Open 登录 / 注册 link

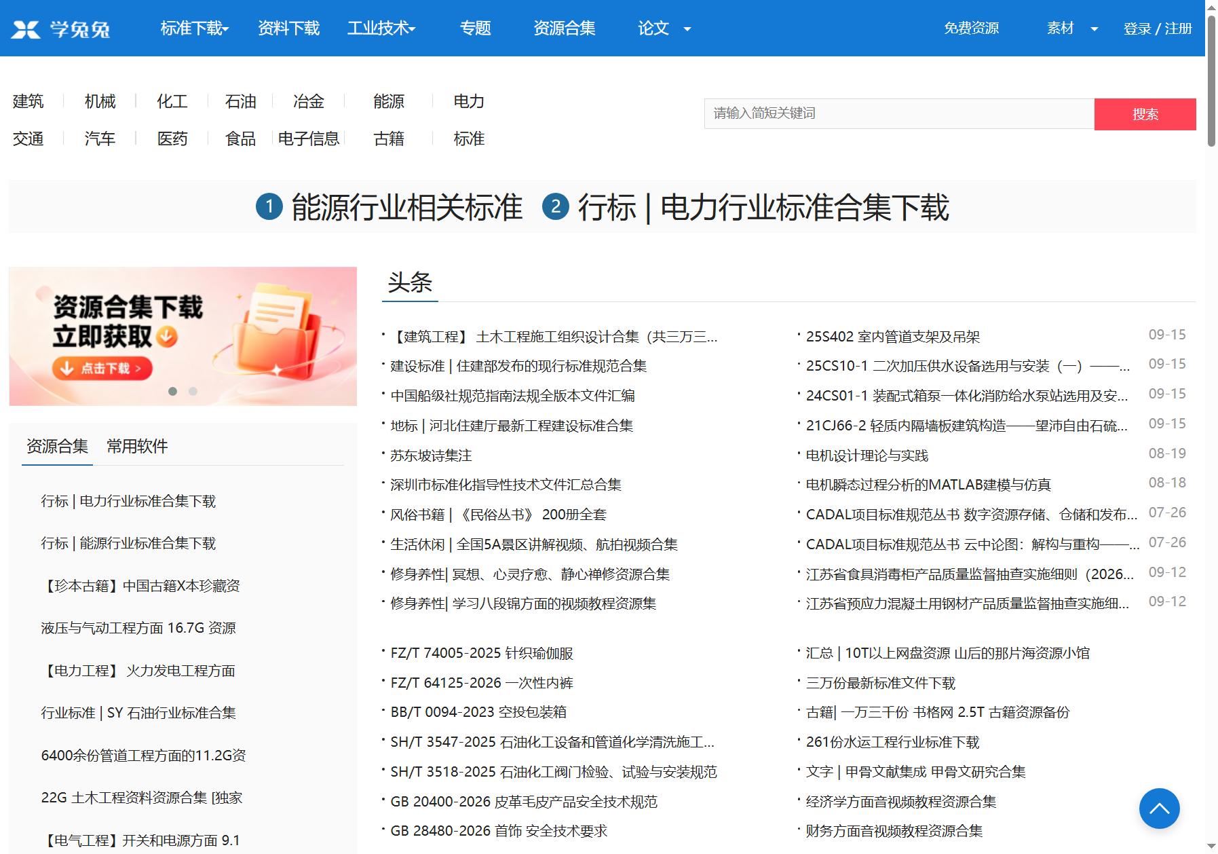(x=1158, y=29)
